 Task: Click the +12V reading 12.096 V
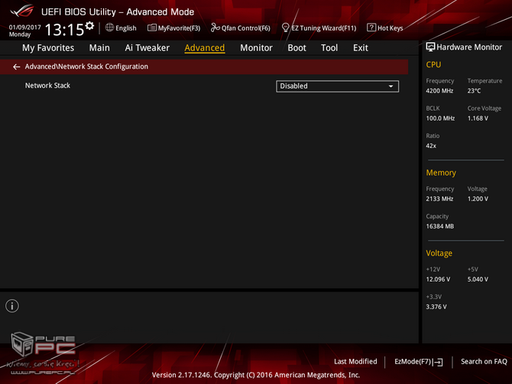438,279
